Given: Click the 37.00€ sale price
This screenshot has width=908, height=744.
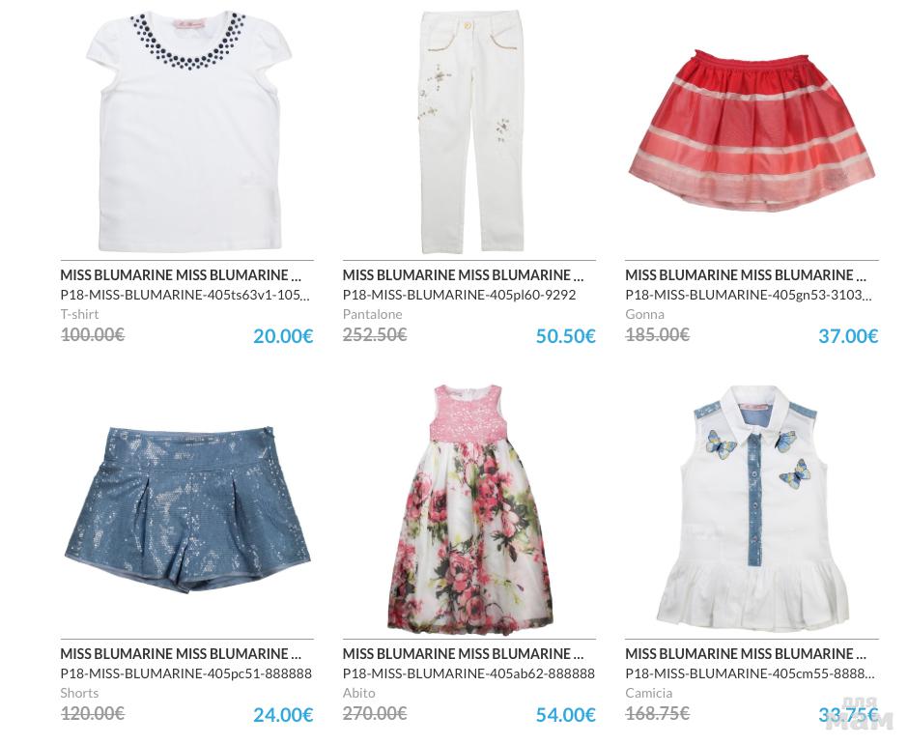Looking at the screenshot, I should click(848, 336).
